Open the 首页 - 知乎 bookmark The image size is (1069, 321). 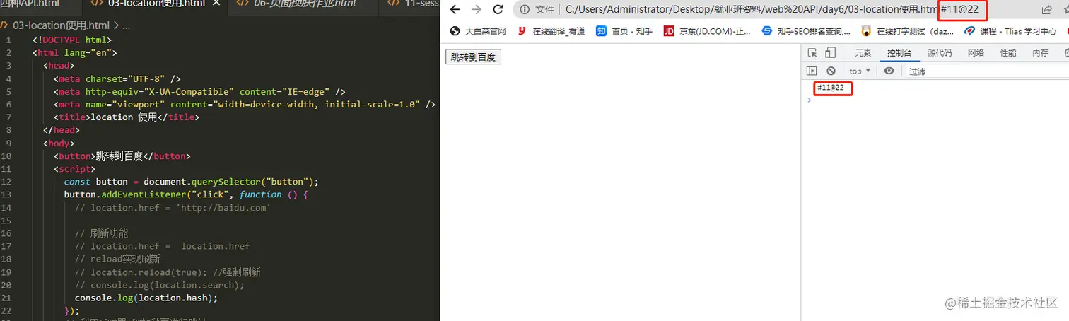click(624, 31)
